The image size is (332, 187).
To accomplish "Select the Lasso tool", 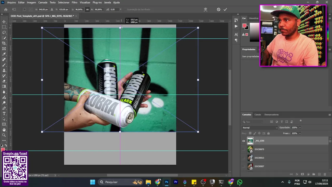I will tap(4, 32).
